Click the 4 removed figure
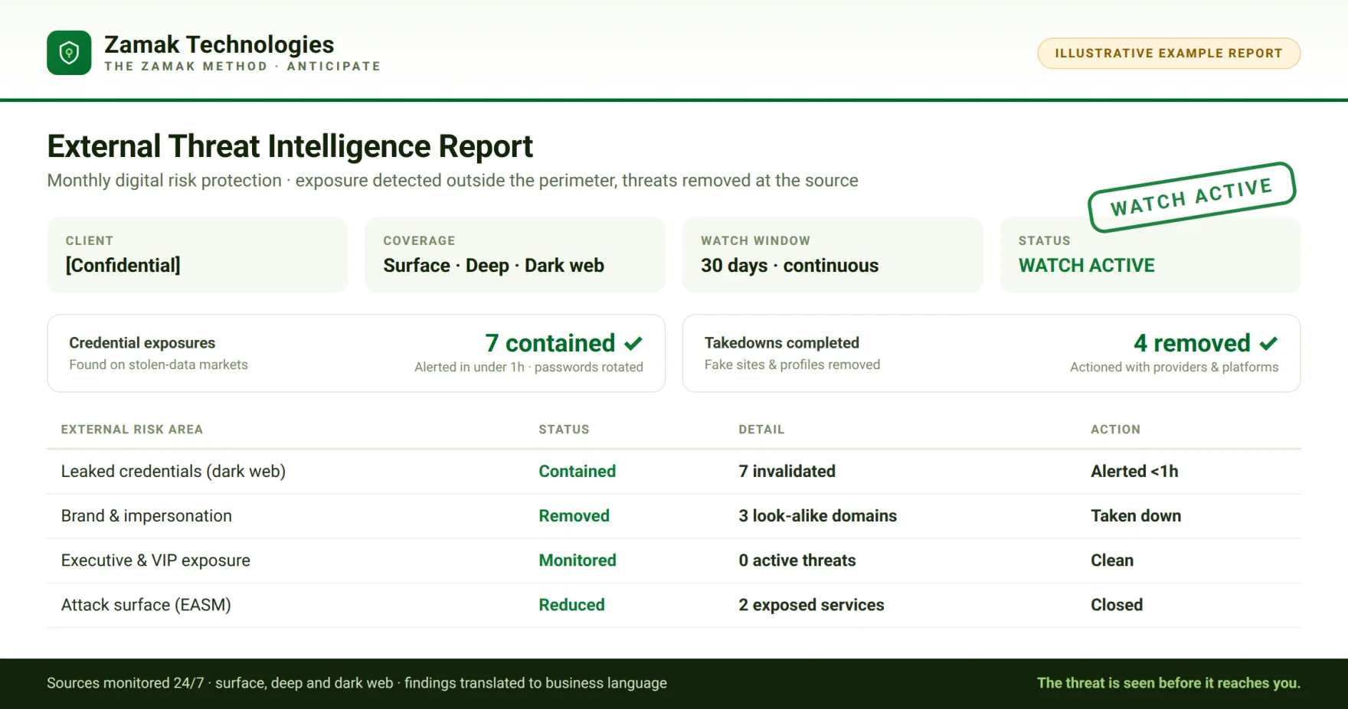This screenshot has height=709, width=1348. tap(1192, 343)
